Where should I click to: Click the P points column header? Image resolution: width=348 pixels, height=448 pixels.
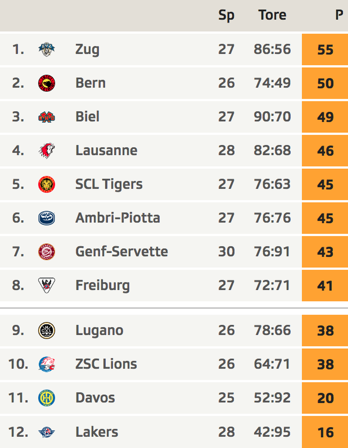coord(339,15)
